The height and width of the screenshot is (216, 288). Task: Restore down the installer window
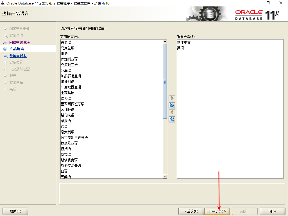coord(268,3)
